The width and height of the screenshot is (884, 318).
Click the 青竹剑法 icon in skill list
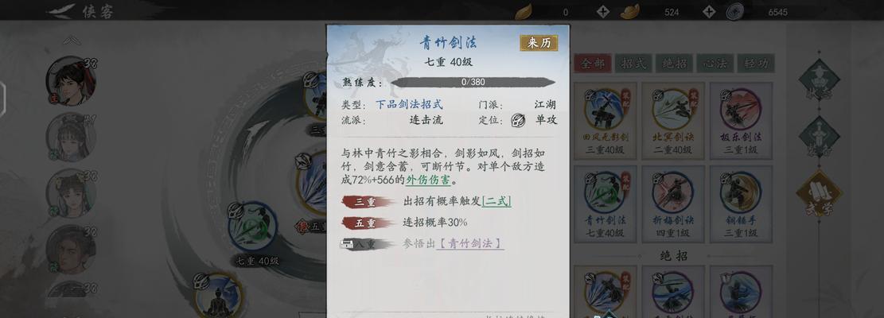(606, 192)
